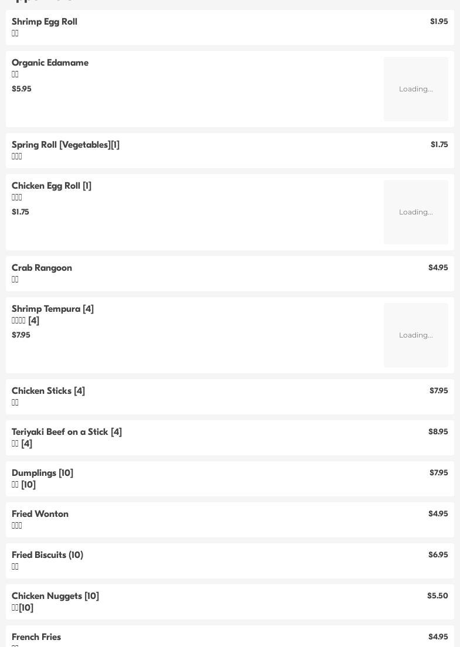This screenshot has width=460, height=647.
Task: Click the $1.95 Shrimp Egg Roll price
Action: point(439,22)
